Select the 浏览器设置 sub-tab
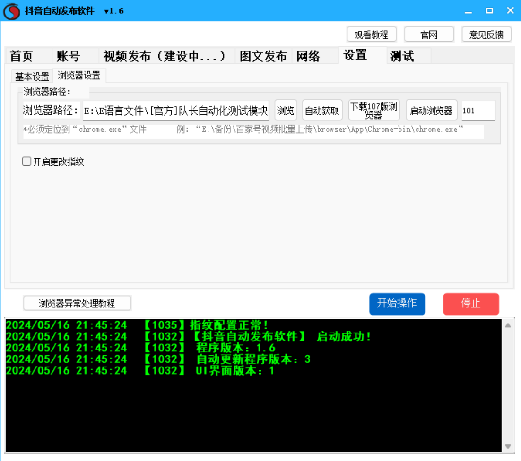This screenshot has width=521, height=461. pos(79,76)
